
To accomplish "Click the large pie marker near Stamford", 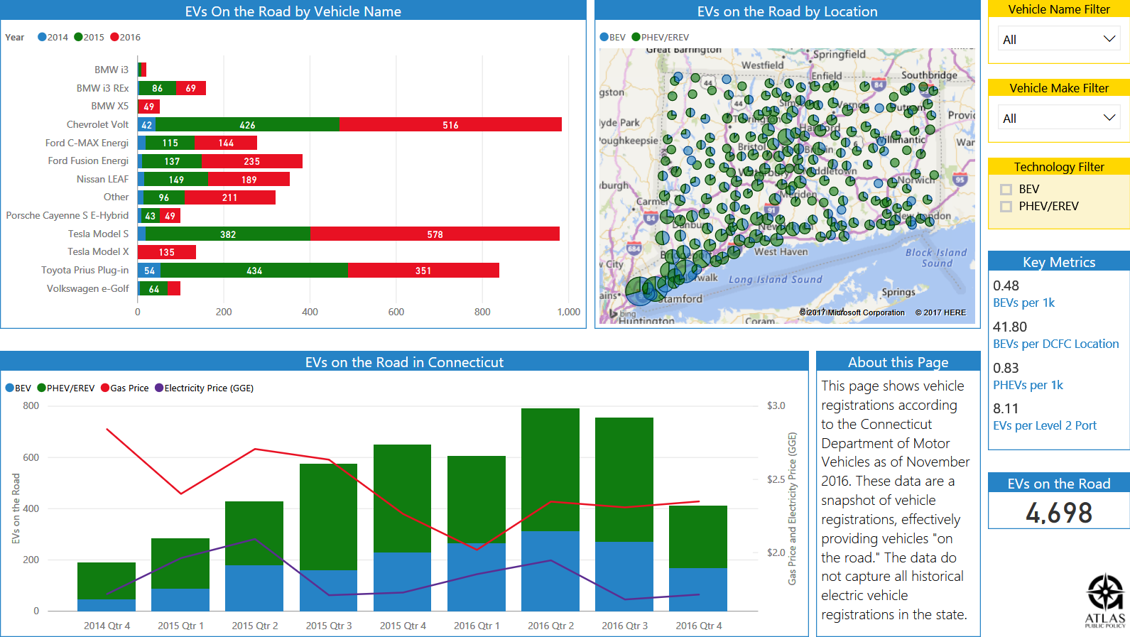I will click(641, 291).
